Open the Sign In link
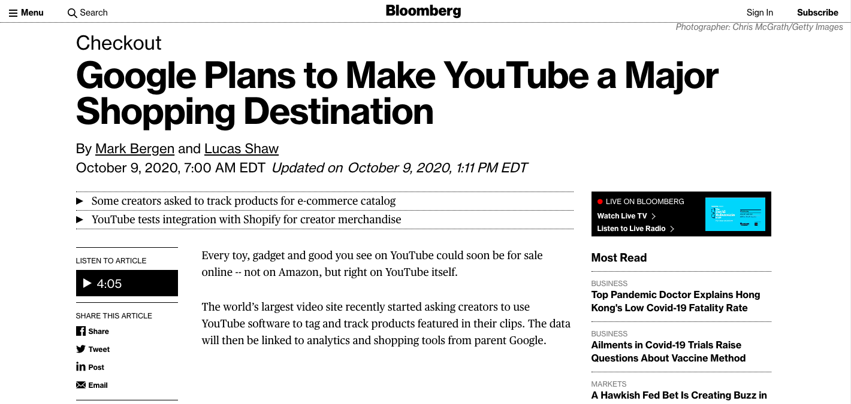Viewport: 851px width, 404px height. tap(760, 13)
